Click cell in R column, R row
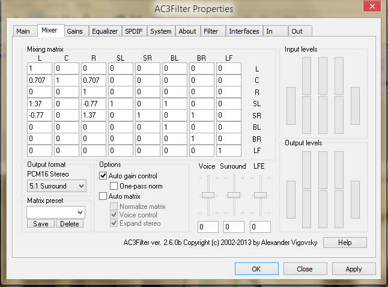 coord(94,92)
